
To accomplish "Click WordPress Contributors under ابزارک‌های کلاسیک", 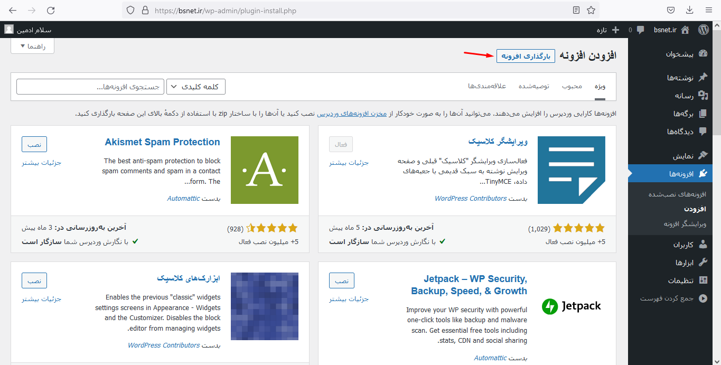I will tap(164, 345).
